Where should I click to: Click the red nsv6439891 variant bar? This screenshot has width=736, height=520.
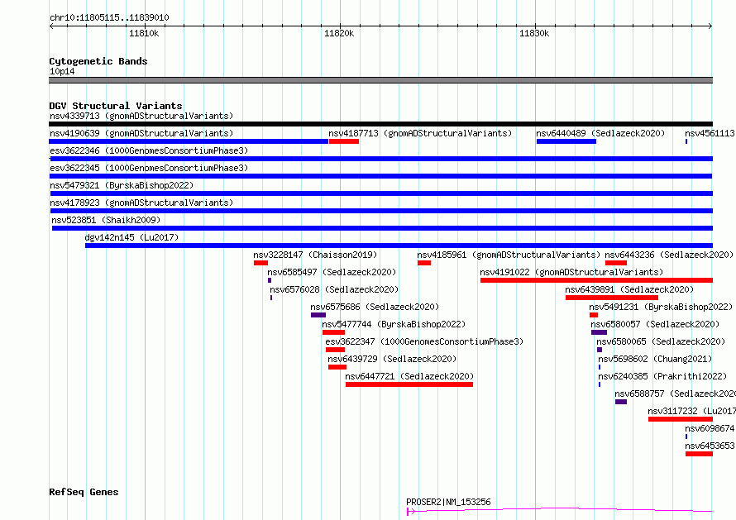pos(612,298)
